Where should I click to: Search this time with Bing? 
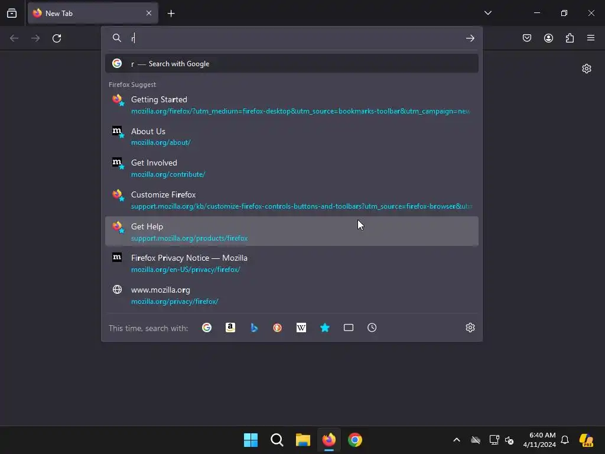coord(254,327)
